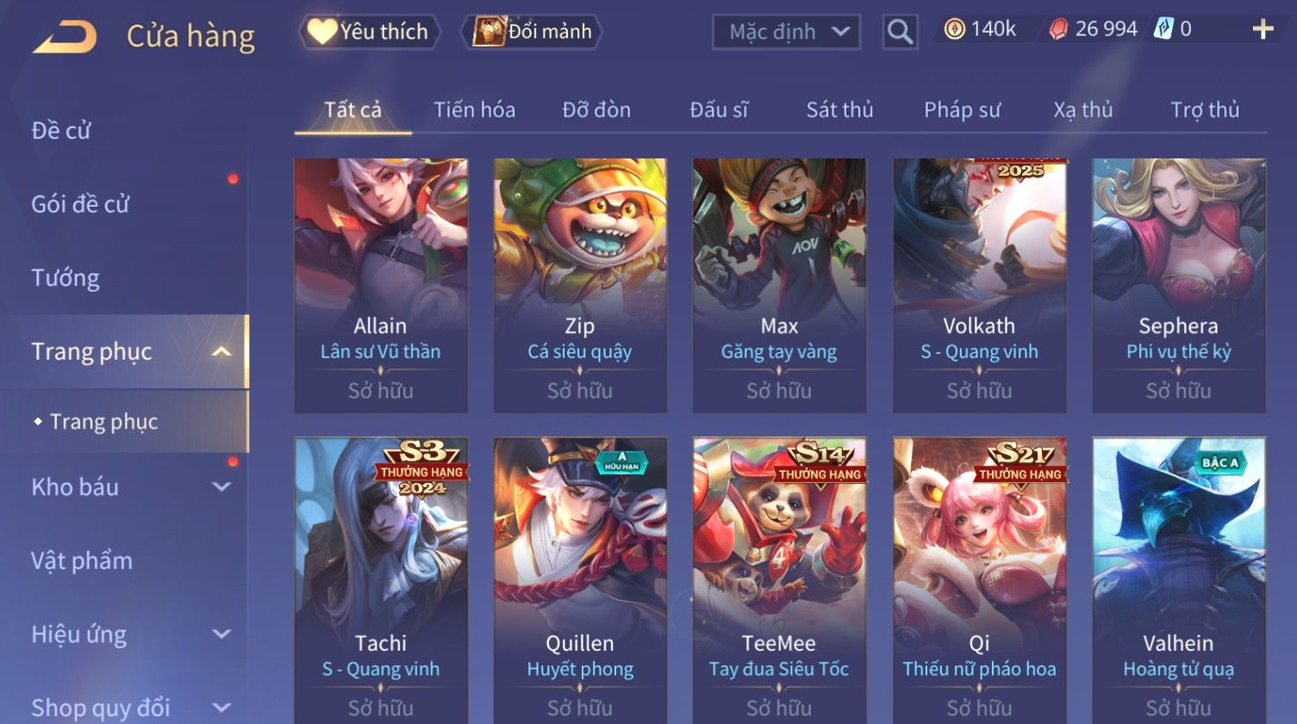The width and height of the screenshot is (1297, 724).
Task: Collapse the Trang phục sidebar section
Action: 221,351
